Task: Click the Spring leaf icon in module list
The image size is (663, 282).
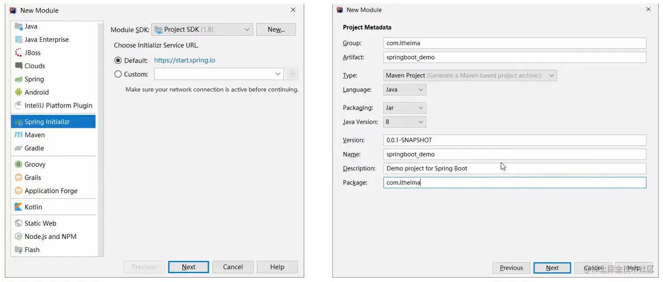Action: (19, 79)
